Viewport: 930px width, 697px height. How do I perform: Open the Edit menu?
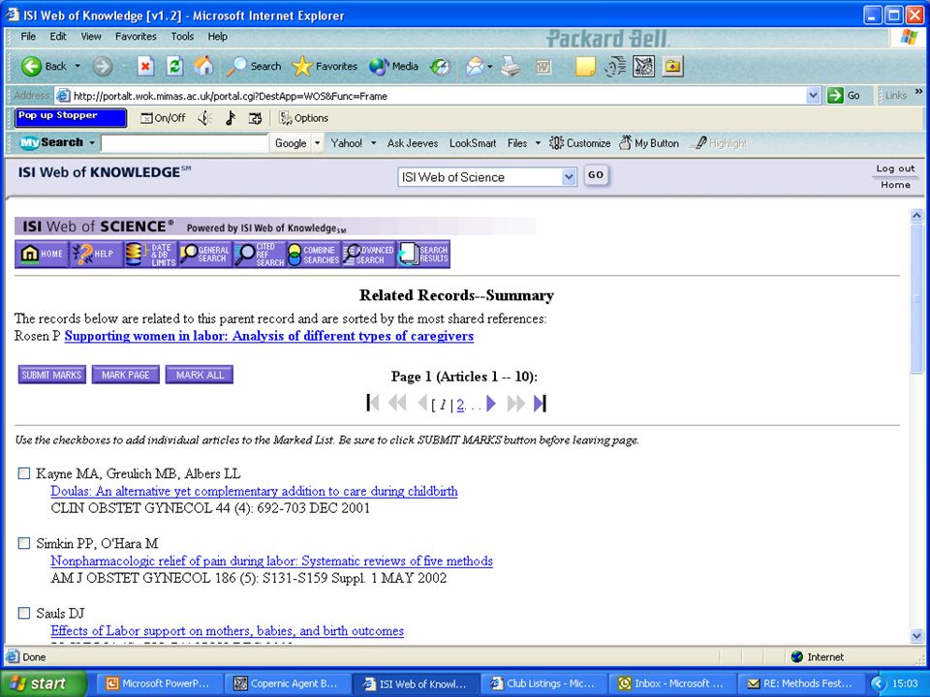(58, 36)
